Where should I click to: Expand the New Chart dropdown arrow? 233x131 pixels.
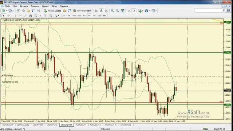point(6,11)
